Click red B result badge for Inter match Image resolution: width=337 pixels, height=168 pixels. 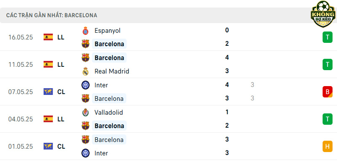pos(327,92)
